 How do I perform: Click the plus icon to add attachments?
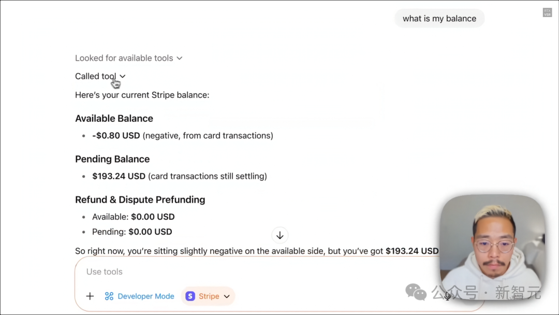tap(90, 296)
